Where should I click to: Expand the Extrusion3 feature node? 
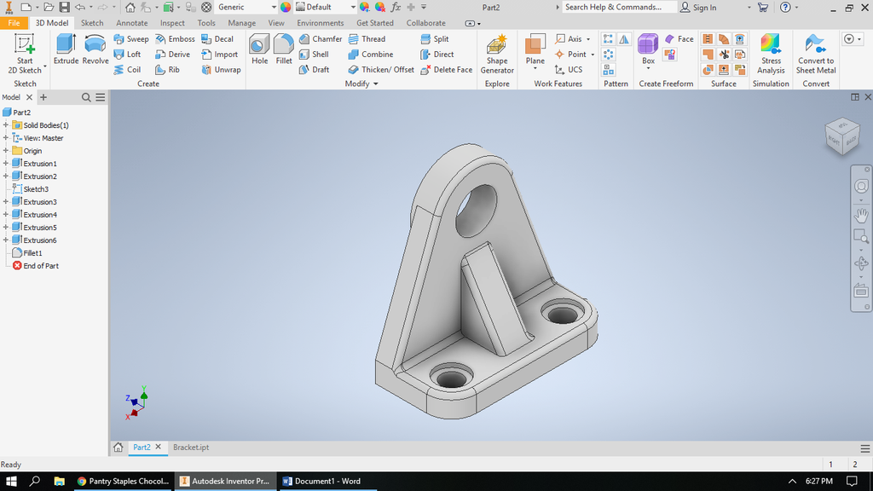6,202
